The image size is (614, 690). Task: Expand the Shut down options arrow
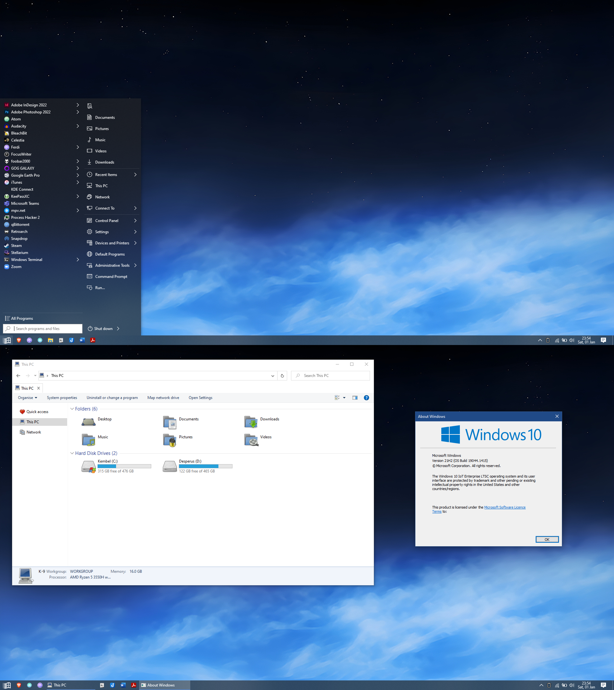click(118, 328)
